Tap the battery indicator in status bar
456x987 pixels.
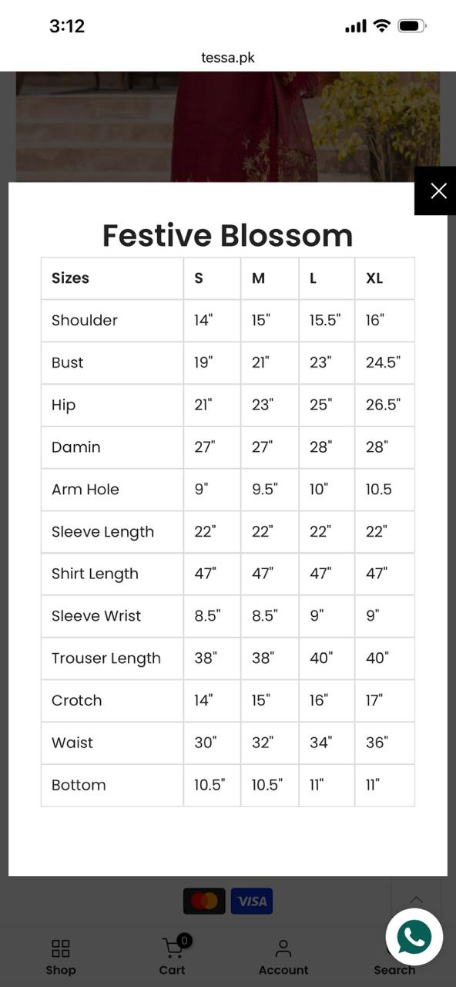coord(411,26)
